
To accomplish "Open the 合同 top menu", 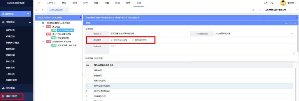I will (86, 3).
